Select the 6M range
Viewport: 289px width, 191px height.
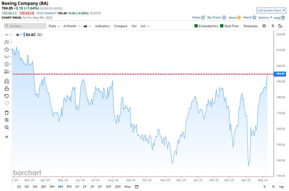(x=60, y=187)
